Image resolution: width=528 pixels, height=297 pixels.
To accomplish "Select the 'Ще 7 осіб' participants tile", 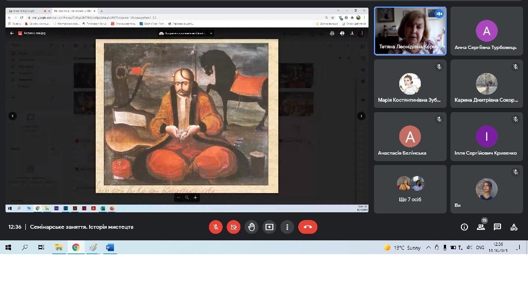I will [410, 189].
